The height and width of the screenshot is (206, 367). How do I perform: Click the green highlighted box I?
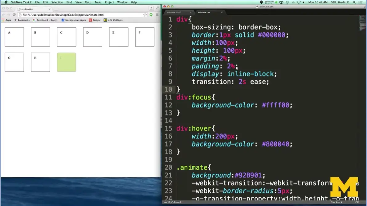click(67, 62)
